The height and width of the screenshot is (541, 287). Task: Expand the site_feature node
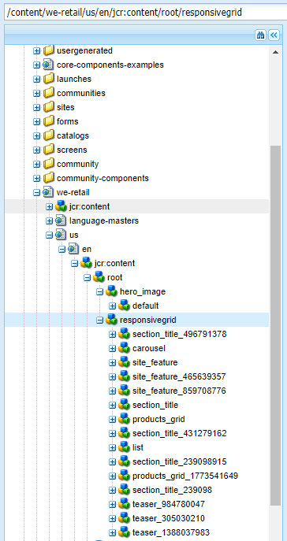tap(112, 362)
